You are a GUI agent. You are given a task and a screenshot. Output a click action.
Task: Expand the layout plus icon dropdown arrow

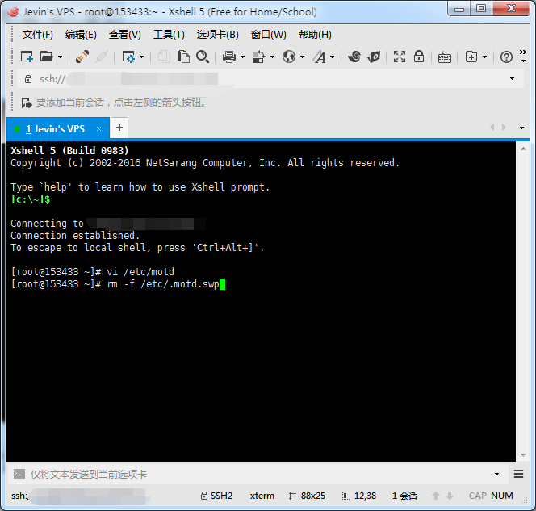[484, 57]
